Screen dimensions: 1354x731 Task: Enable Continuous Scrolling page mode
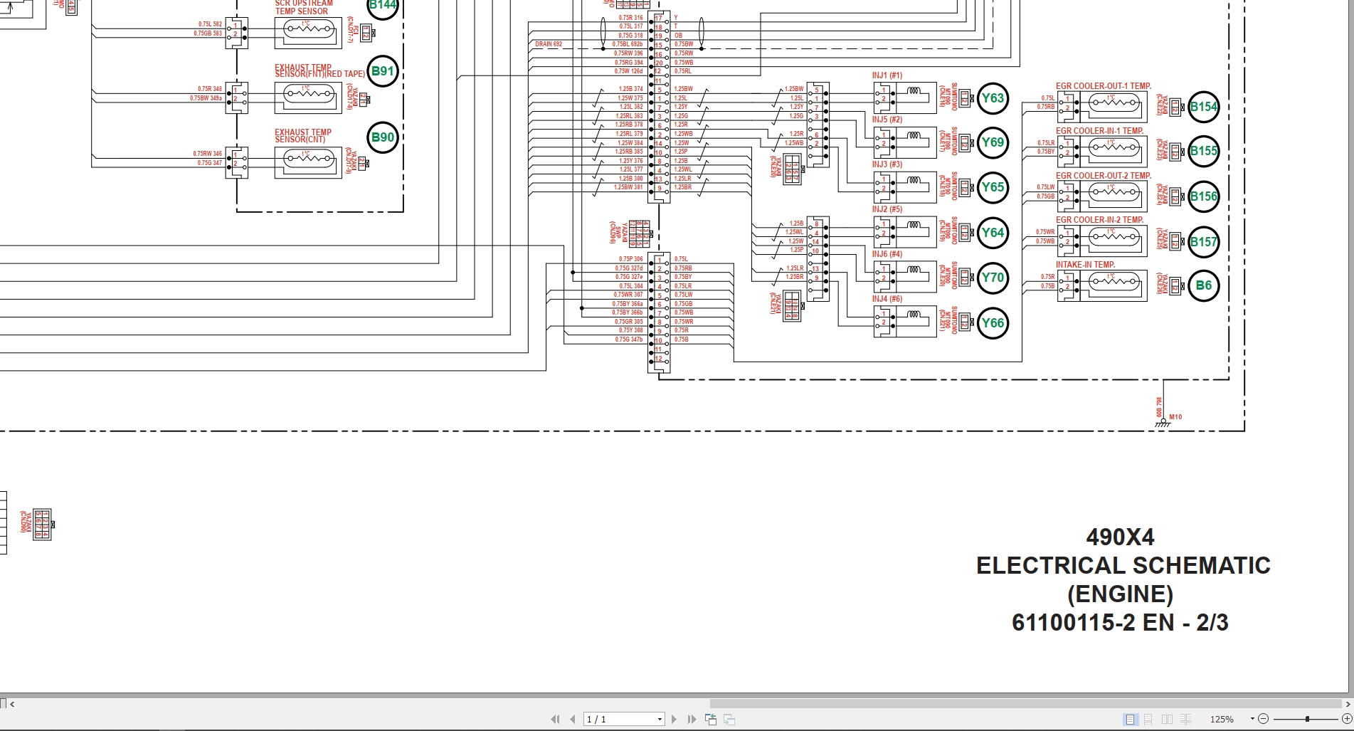coord(1148,720)
